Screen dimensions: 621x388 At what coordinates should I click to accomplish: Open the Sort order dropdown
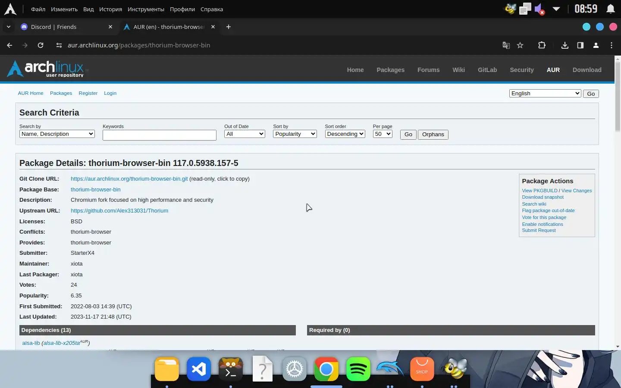tap(345, 134)
